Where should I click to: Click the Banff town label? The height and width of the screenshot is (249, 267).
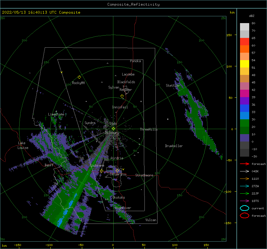pos(49,165)
